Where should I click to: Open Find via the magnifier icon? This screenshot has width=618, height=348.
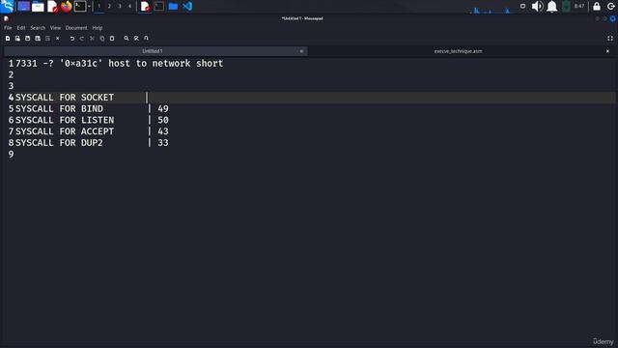tap(126, 39)
